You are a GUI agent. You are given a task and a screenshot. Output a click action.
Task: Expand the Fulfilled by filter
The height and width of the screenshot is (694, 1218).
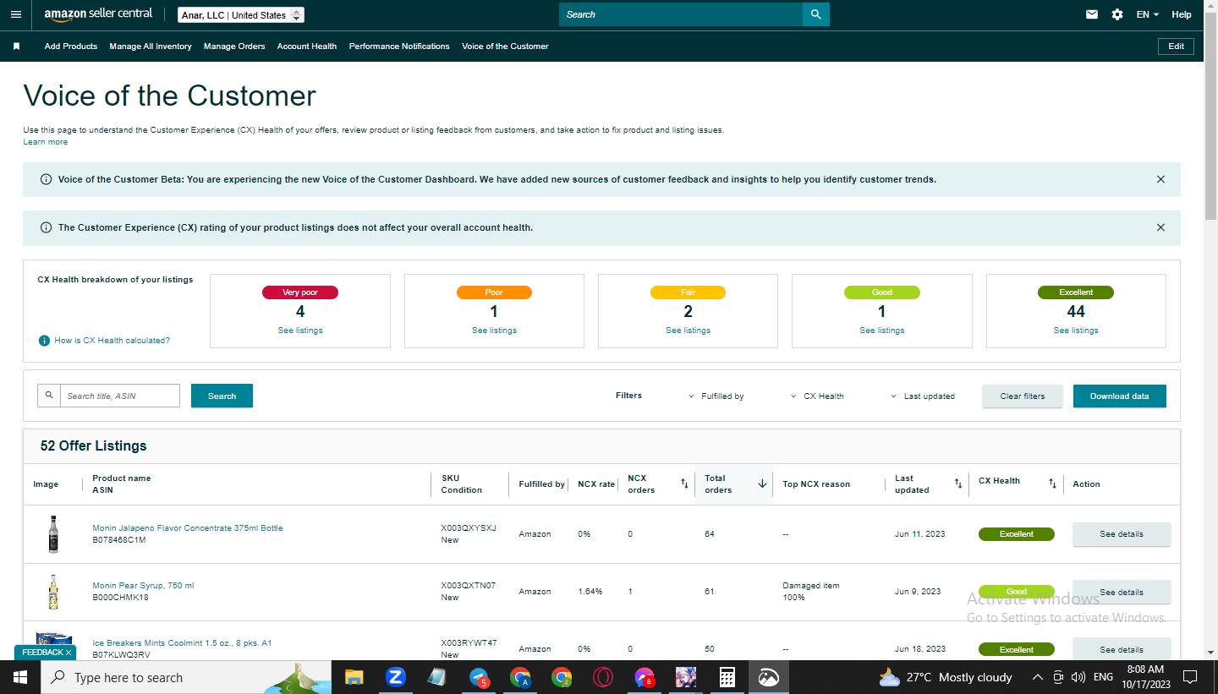point(716,396)
